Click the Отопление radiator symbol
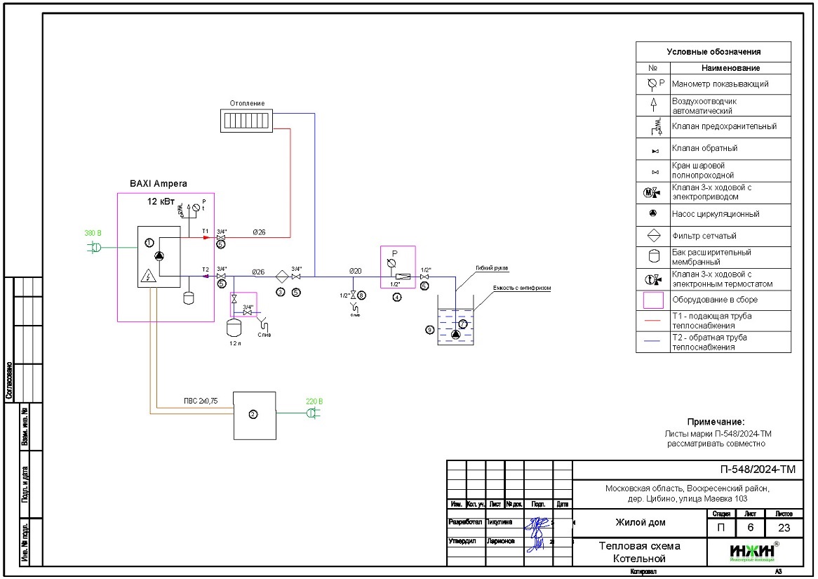 point(246,122)
